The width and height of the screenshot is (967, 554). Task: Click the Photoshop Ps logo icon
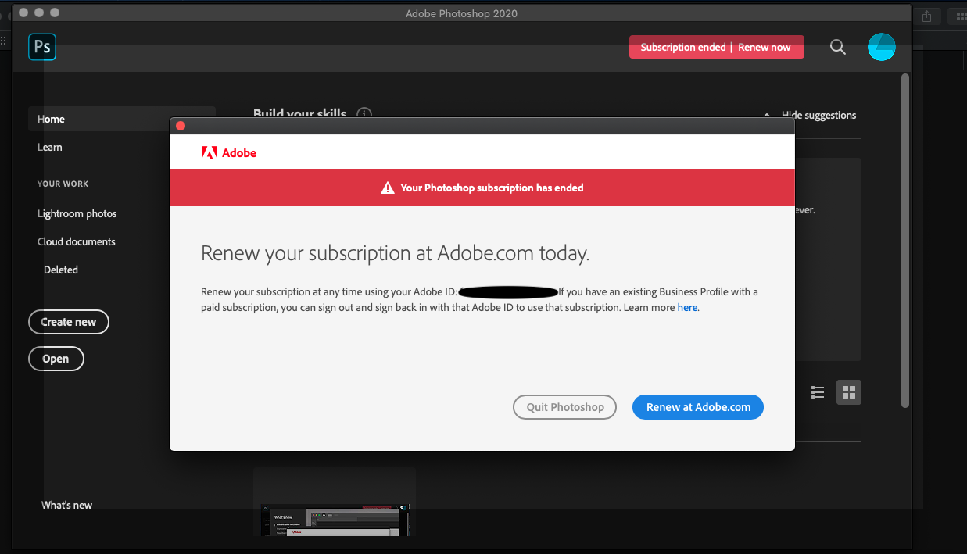42,47
